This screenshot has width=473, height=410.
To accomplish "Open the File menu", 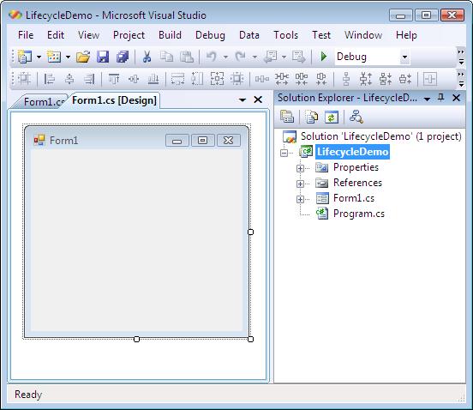I will 26,35.
